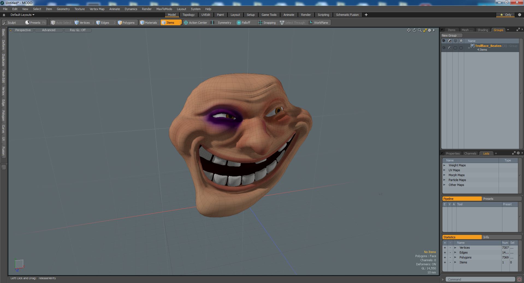Switch to the Shading panel tab
524x283 pixels.
[482, 30]
